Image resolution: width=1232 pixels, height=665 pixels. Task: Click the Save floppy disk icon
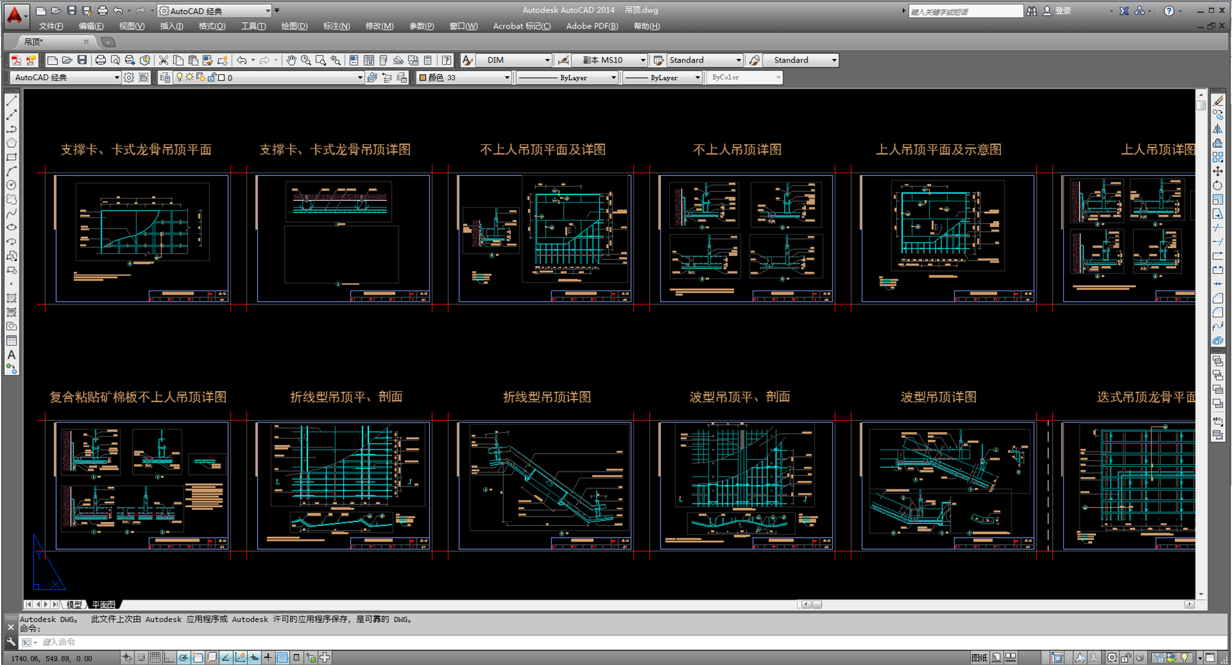pos(82,60)
